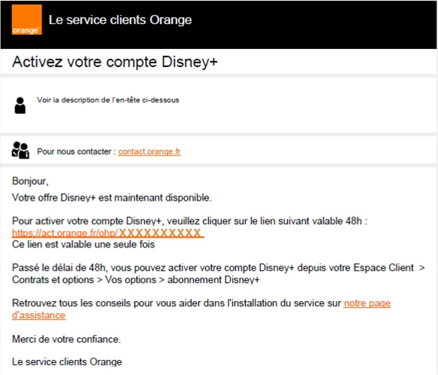
Task: Click the line 'Pour activer votre compte Disney+'
Action: (189, 221)
